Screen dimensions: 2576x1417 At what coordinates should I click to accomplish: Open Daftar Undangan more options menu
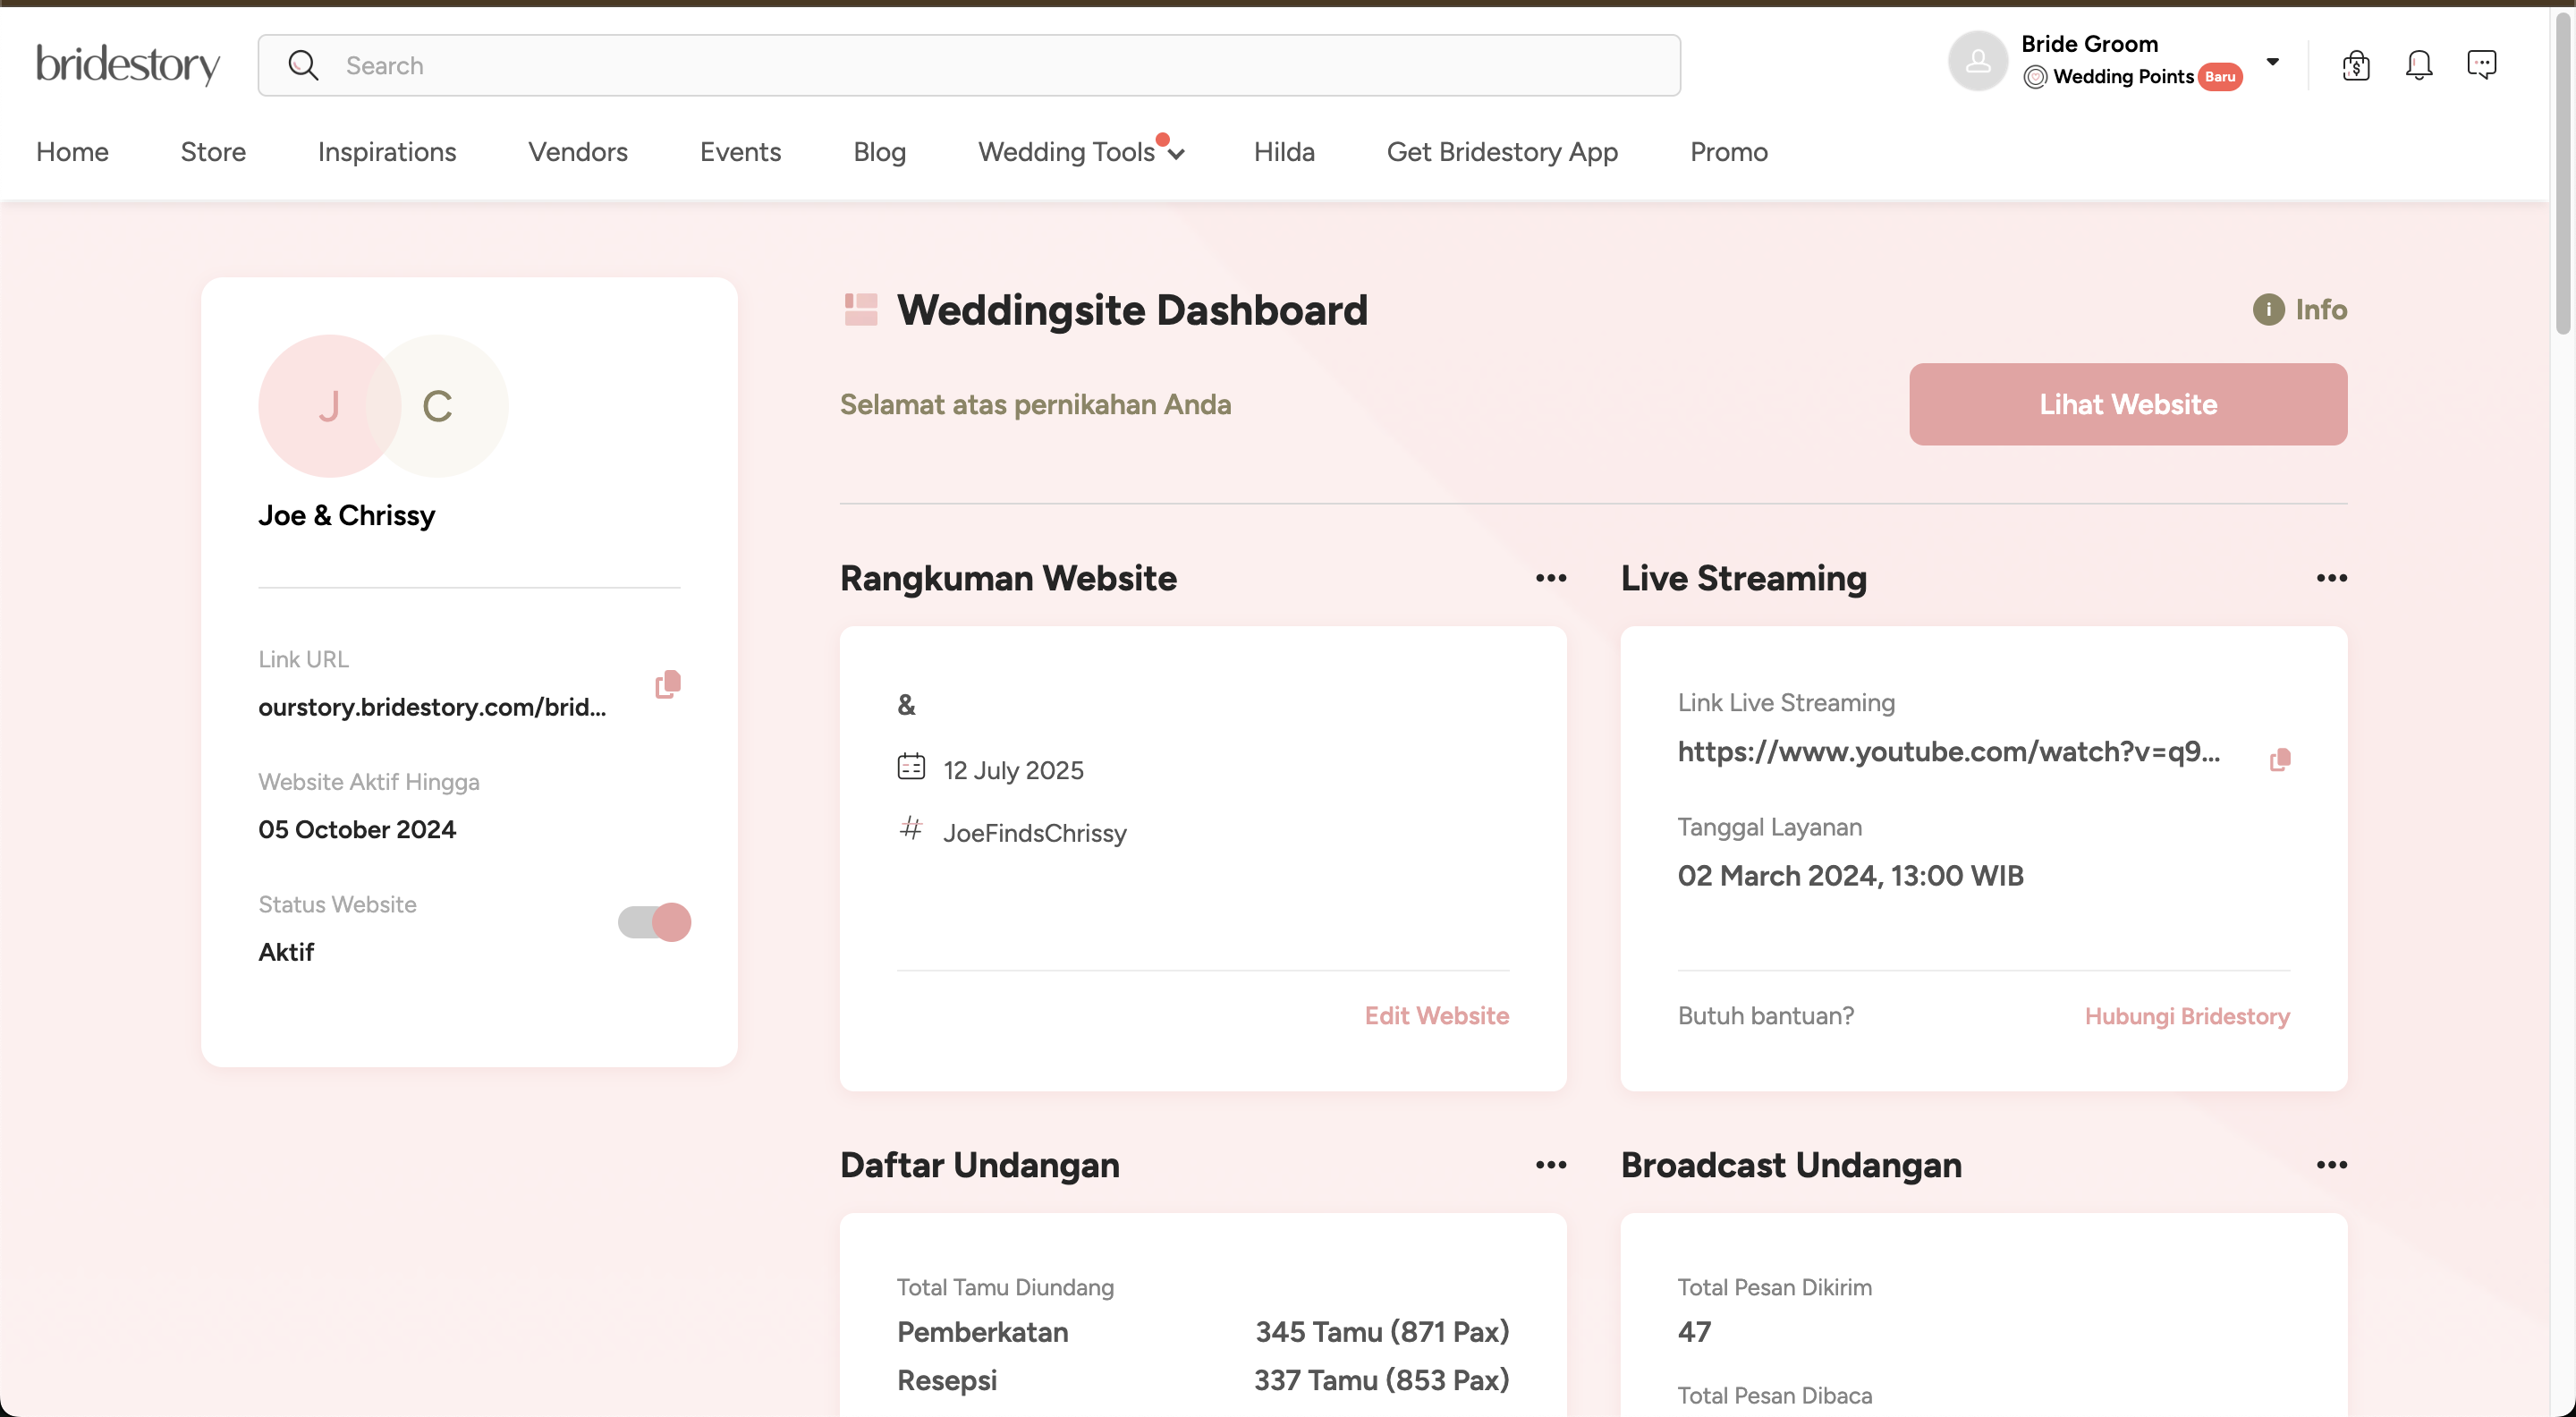[1550, 1165]
